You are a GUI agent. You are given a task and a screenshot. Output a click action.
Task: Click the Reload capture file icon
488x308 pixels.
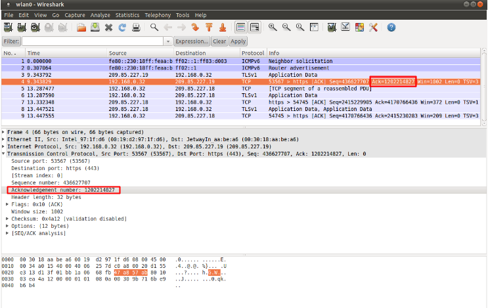coord(123,28)
